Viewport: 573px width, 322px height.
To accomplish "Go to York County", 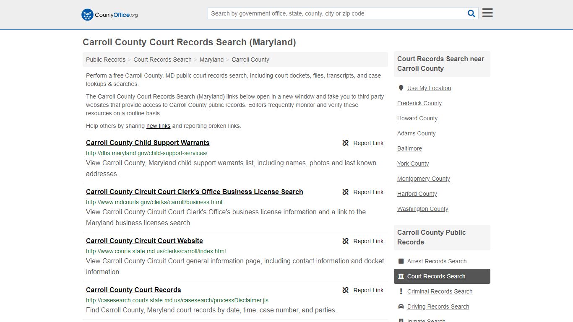I will click(x=413, y=164).
